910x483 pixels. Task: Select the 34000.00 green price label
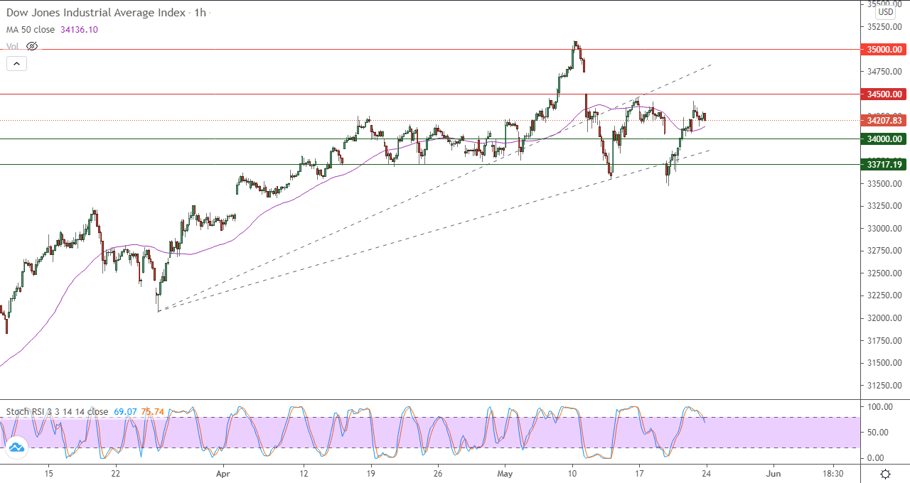884,139
